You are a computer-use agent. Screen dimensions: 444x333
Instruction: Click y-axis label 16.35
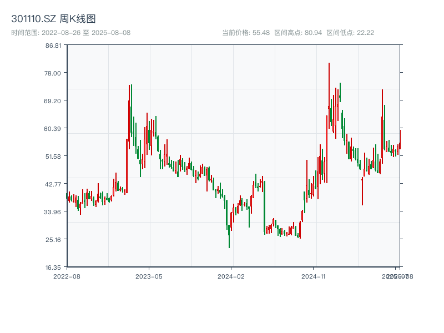(53, 268)
